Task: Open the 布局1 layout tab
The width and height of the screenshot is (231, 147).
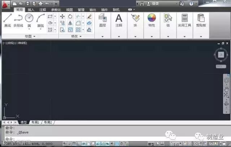Action: [x=35, y=122]
